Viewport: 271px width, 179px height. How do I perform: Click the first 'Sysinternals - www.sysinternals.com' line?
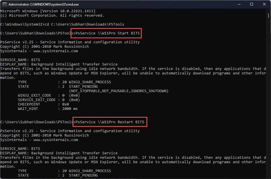tap(39, 51)
